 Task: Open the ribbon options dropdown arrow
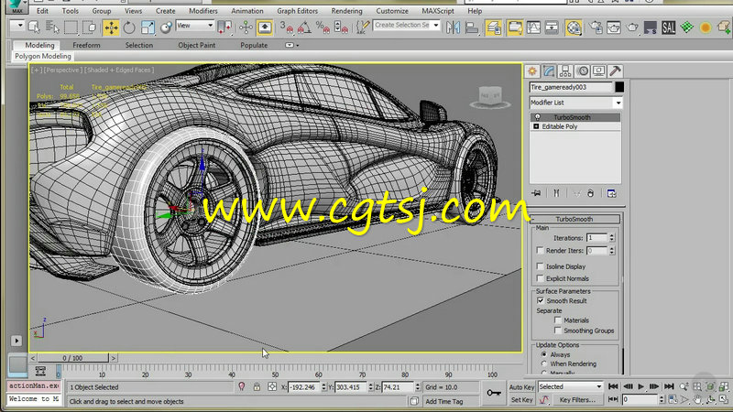click(291, 45)
